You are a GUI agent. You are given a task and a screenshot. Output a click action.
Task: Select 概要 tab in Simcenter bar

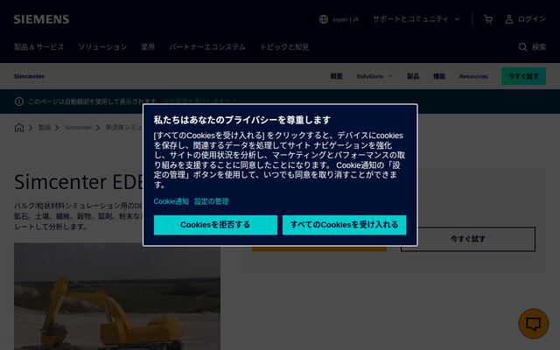[336, 76]
